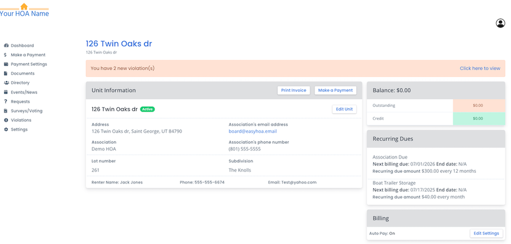511x244 pixels.
Task: Click the board@easyhoa.email address link
Action: click(x=252, y=131)
